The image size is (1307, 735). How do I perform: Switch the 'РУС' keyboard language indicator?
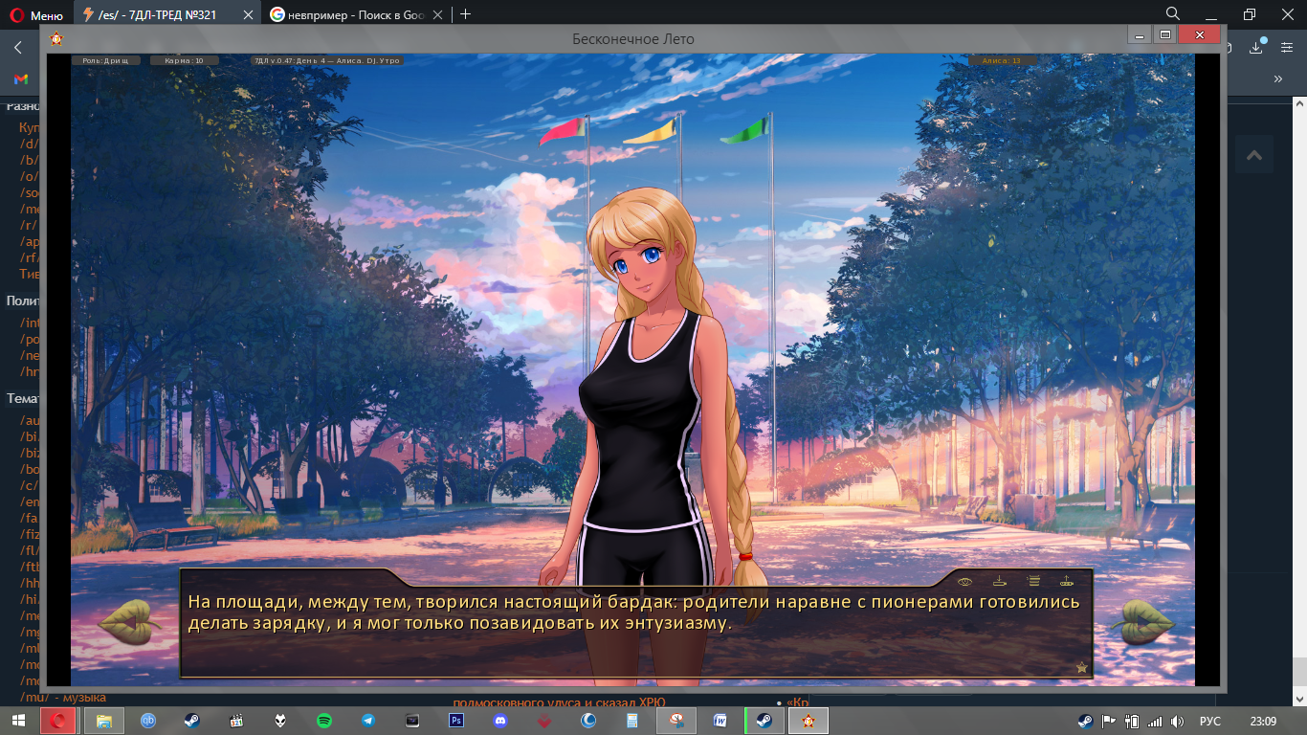(x=1210, y=721)
